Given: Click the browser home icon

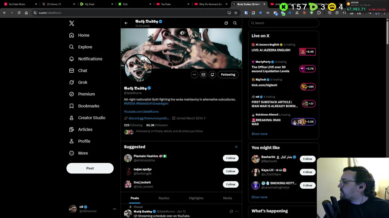Looking at the screenshot, I should [26, 13].
